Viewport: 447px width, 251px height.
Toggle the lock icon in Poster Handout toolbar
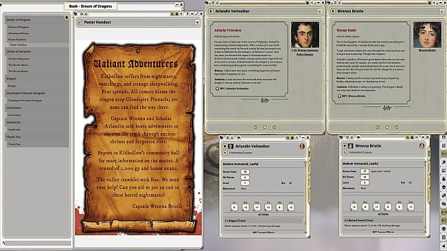[x=176, y=14]
